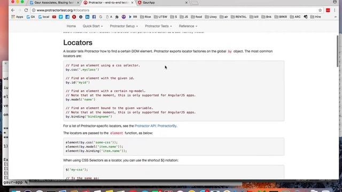
Task: Close the Gaur Associates tab
Action: (78, 3)
